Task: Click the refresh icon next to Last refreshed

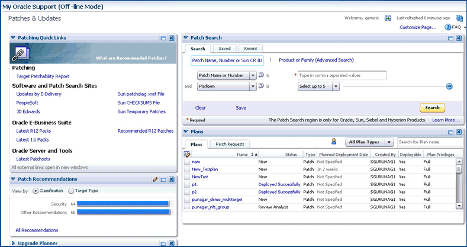Action: (459, 18)
